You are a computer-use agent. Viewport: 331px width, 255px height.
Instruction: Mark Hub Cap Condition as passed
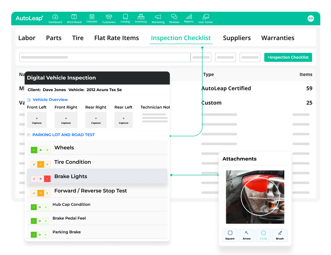(x=34, y=207)
